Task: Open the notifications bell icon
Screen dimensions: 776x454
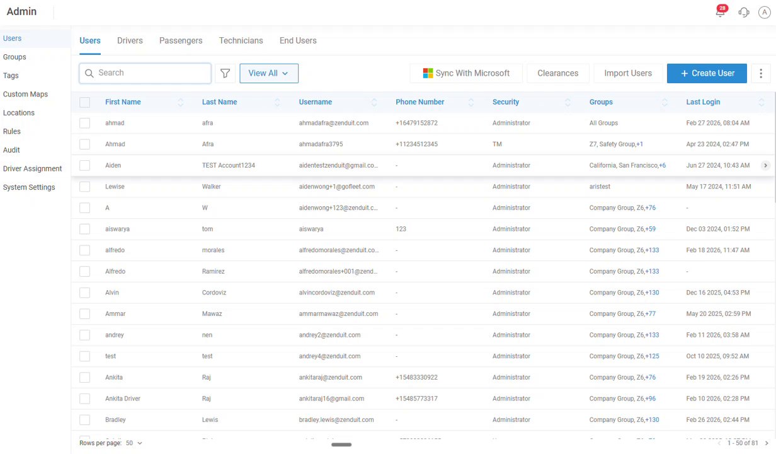Action: point(721,13)
